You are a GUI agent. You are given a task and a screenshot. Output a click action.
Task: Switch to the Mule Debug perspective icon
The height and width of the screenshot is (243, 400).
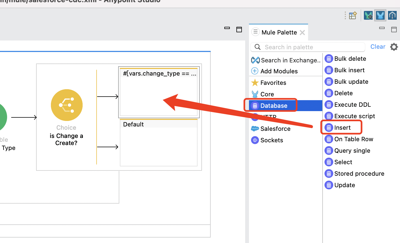click(x=368, y=15)
